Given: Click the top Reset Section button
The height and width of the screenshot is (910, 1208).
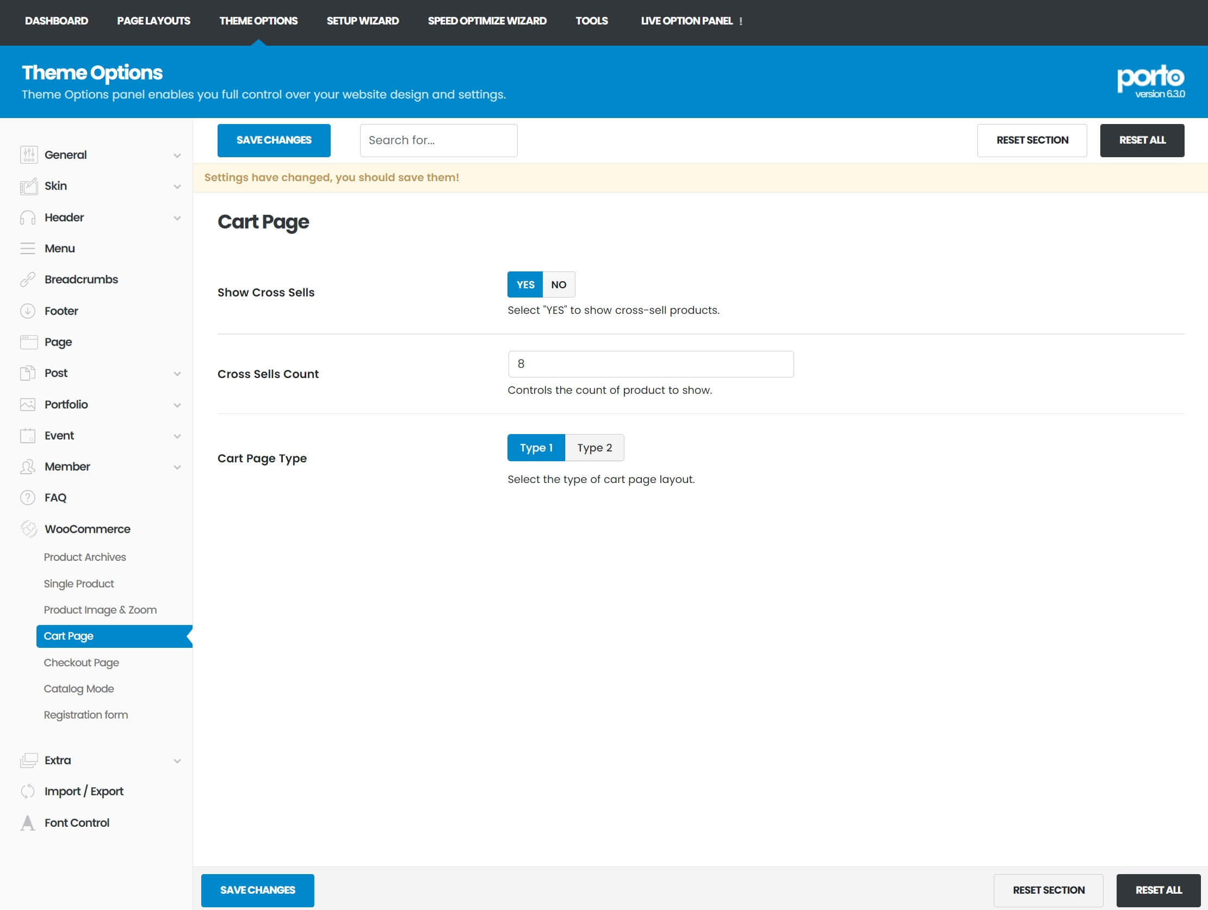Looking at the screenshot, I should [x=1032, y=140].
